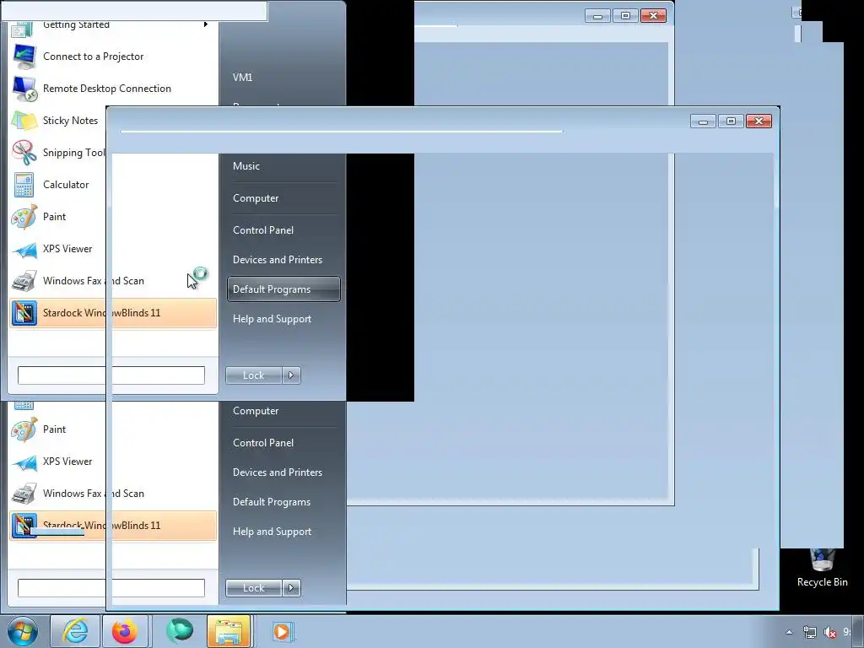
Task: Expand the Getting Started submenu arrow
Action: [206, 24]
